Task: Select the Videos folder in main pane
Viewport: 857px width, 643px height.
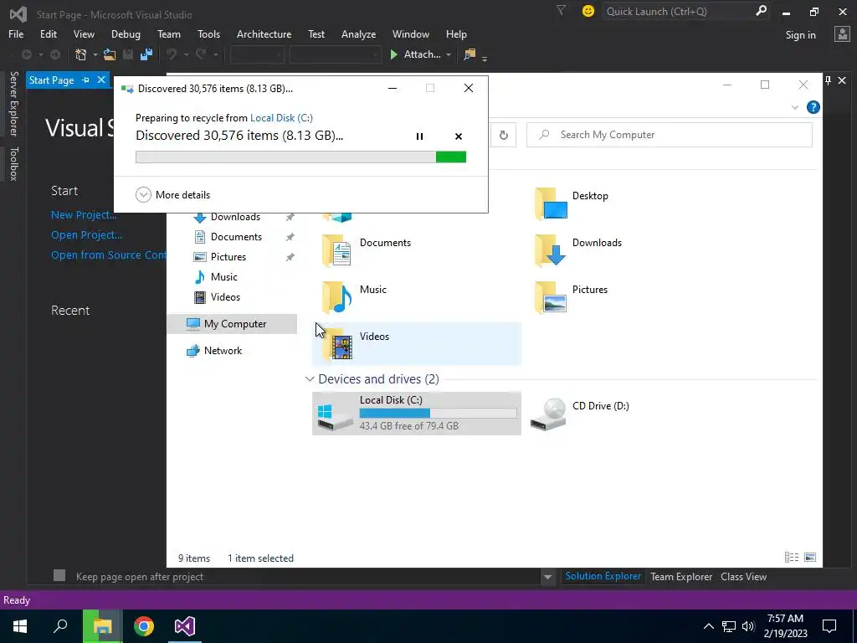Action: point(417,343)
